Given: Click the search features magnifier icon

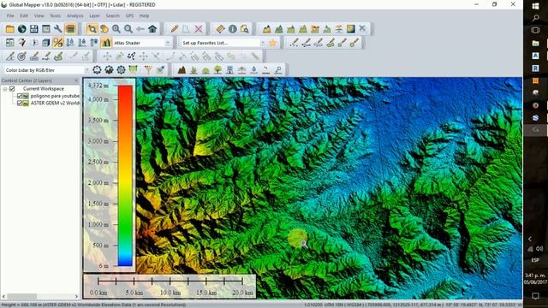Looking at the screenshot, I should point(245,29).
